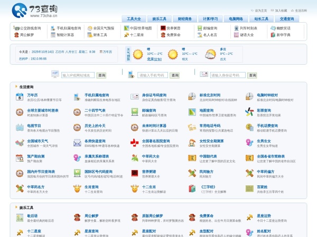
Task: Click the 全国各省市简称表 link
Action: click(x=271, y=156)
